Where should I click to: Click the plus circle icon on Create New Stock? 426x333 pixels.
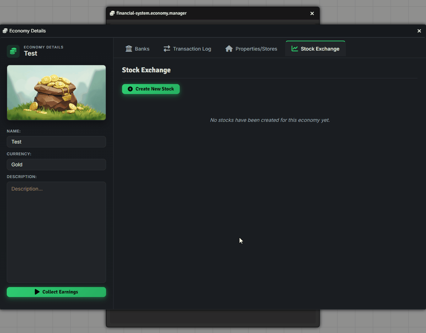click(130, 89)
